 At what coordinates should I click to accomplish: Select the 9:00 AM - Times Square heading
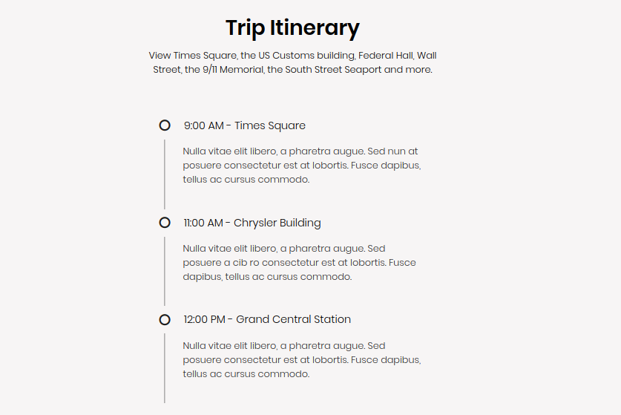coord(245,125)
